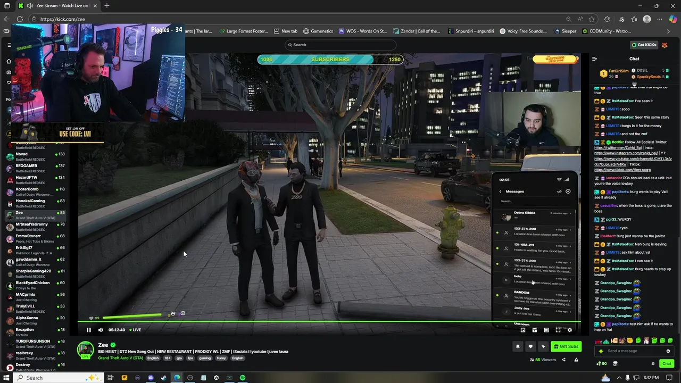
Task: Toggle notification bell for Zee
Action: click(518, 346)
